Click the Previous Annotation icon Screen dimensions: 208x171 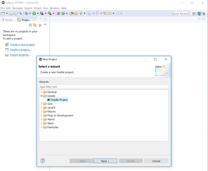point(97,14)
